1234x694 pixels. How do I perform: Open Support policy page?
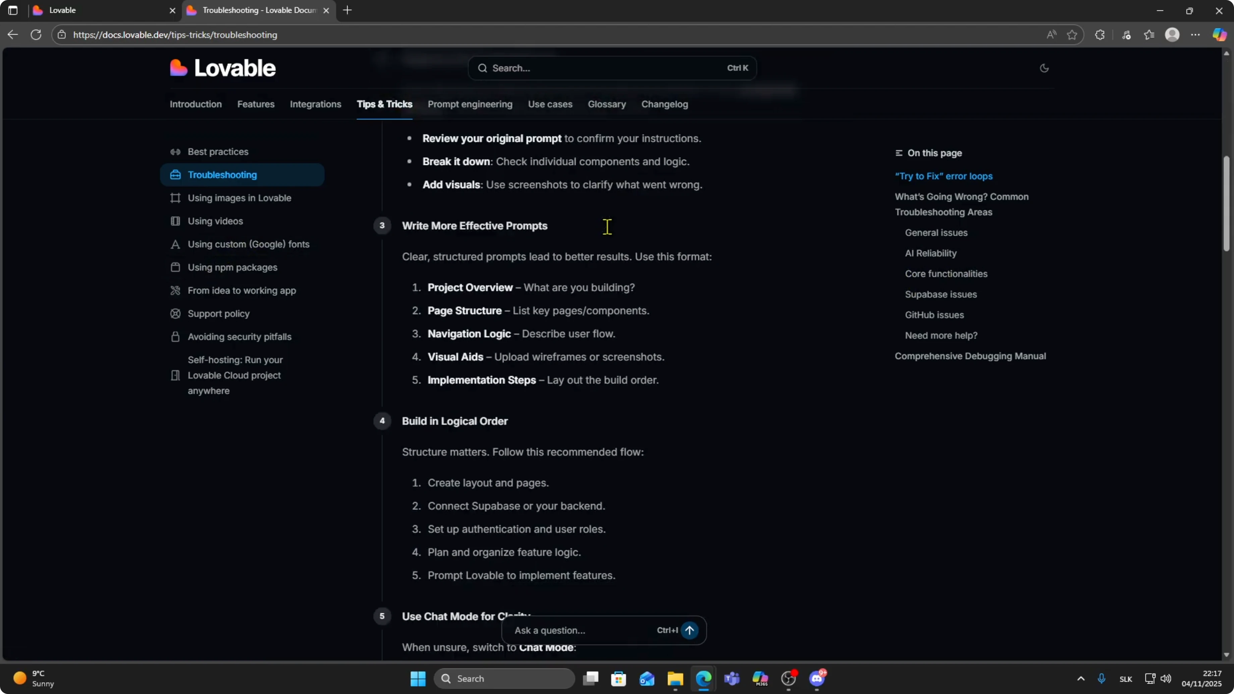tap(218, 313)
